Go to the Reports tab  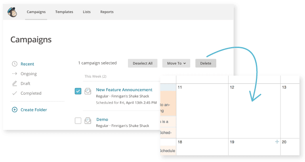tap(107, 12)
